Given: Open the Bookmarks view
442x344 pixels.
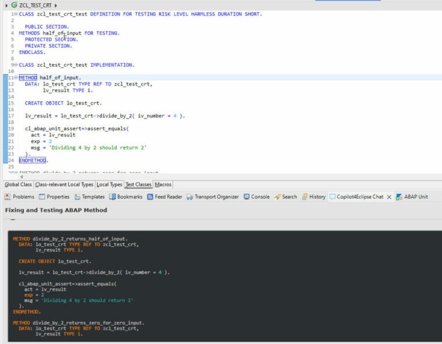Looking at the screenshot, I should coord(129,197).
